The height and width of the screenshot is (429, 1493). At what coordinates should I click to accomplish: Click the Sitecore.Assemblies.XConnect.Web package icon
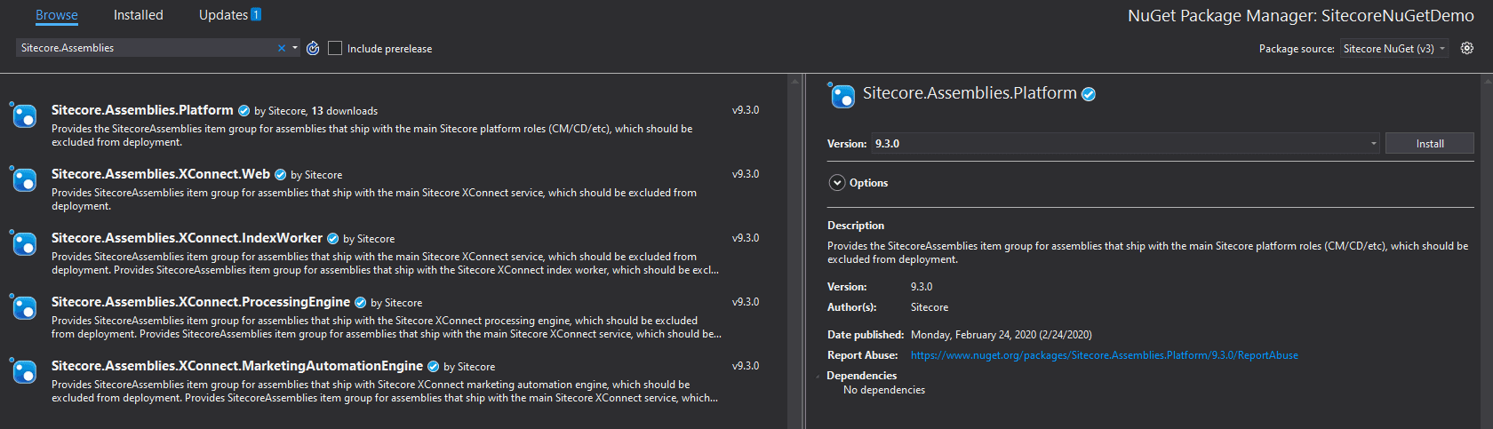tap(24, 179)
